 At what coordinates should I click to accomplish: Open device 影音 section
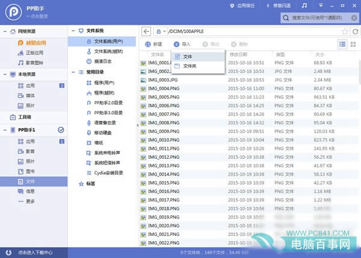click(x=26, y=151)
